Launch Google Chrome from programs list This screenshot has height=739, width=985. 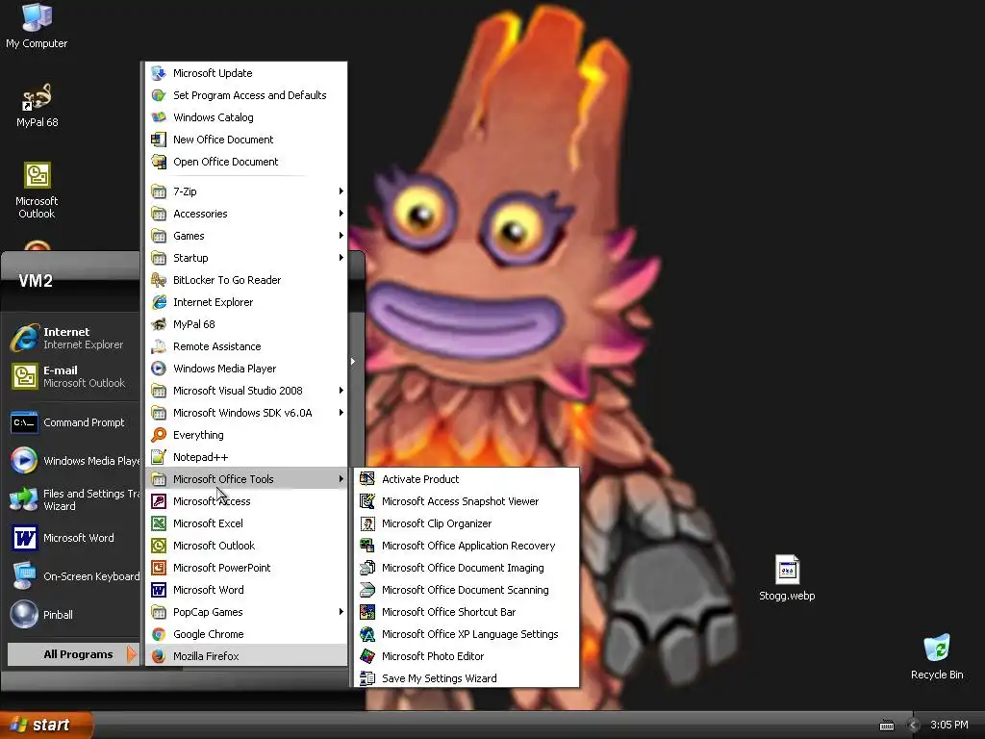click(245, 634)
